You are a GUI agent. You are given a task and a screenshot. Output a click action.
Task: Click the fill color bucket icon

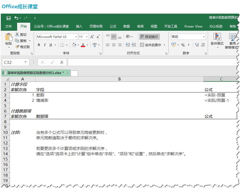pos(74,45)
